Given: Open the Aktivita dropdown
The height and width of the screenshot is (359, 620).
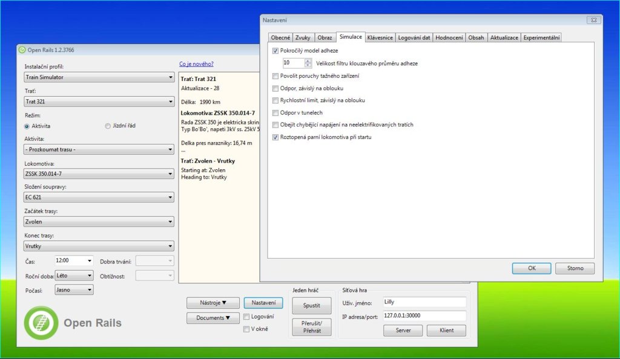Looking at the screenshot, I should pos(99,149).
